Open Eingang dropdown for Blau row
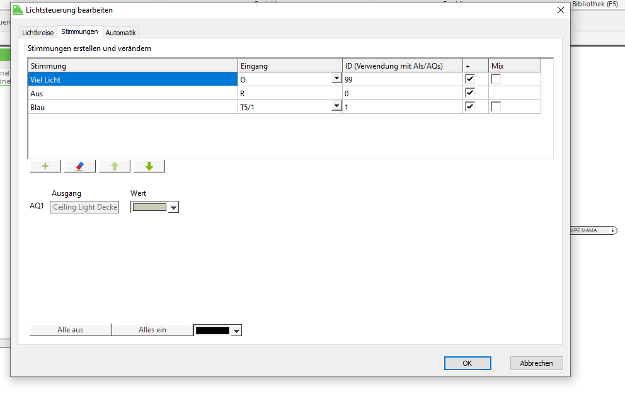This screenshot has width=625, height=401. pos(337,106)
